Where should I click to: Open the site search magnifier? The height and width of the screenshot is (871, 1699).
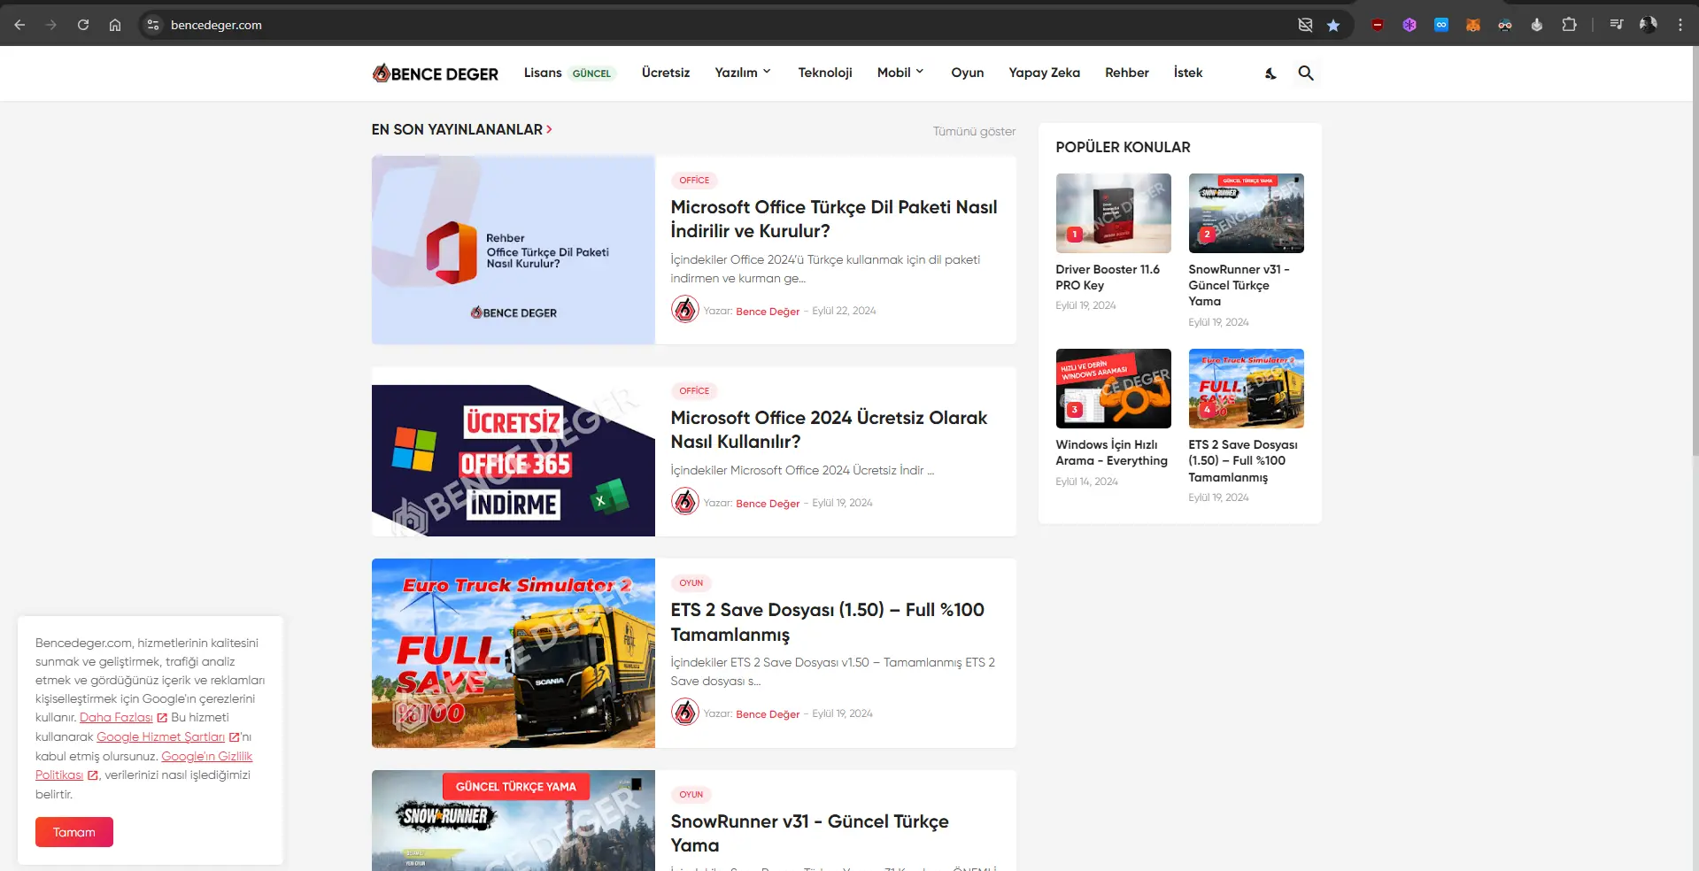click(x=1306, y=73)
